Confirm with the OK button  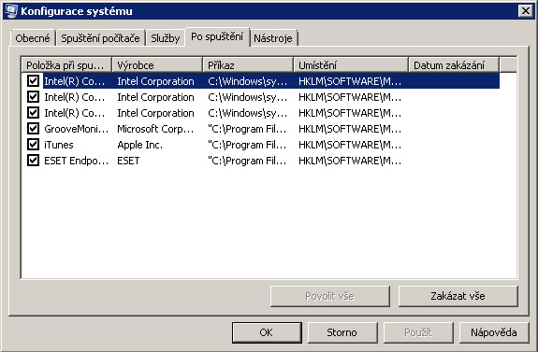pyautogui.click(x=267, y=332)
